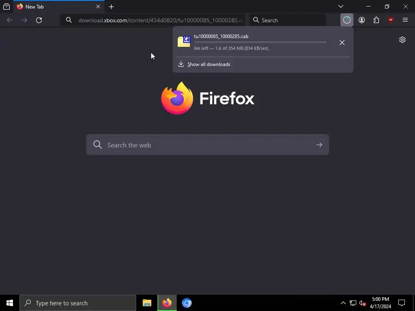Open the Windows notification center icon

[x=402, y=303]
